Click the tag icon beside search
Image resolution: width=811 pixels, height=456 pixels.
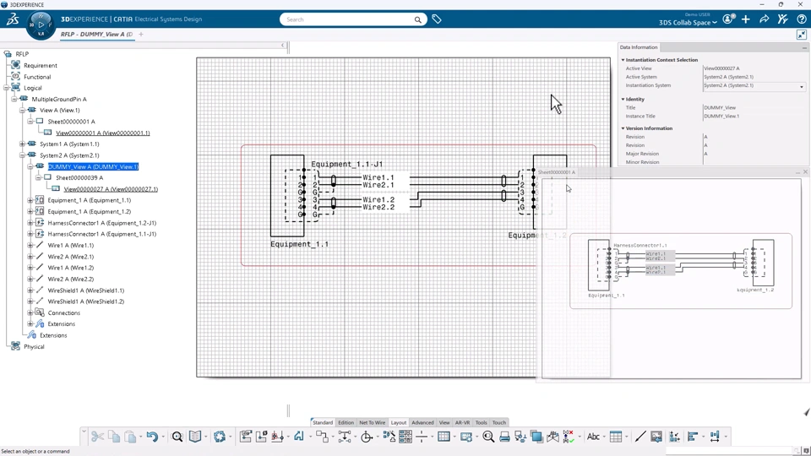(437, 19)
